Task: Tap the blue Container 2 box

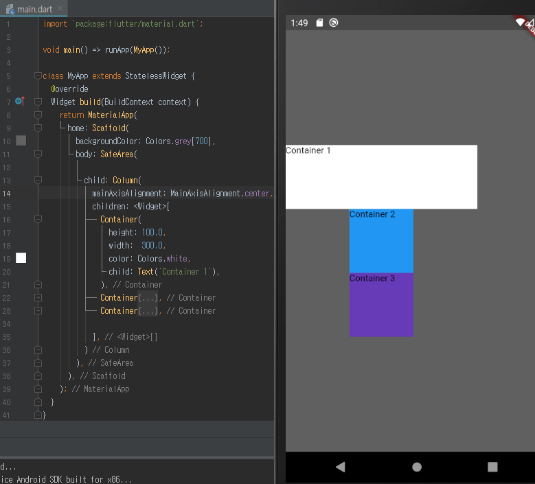Action: coord(381,241)
